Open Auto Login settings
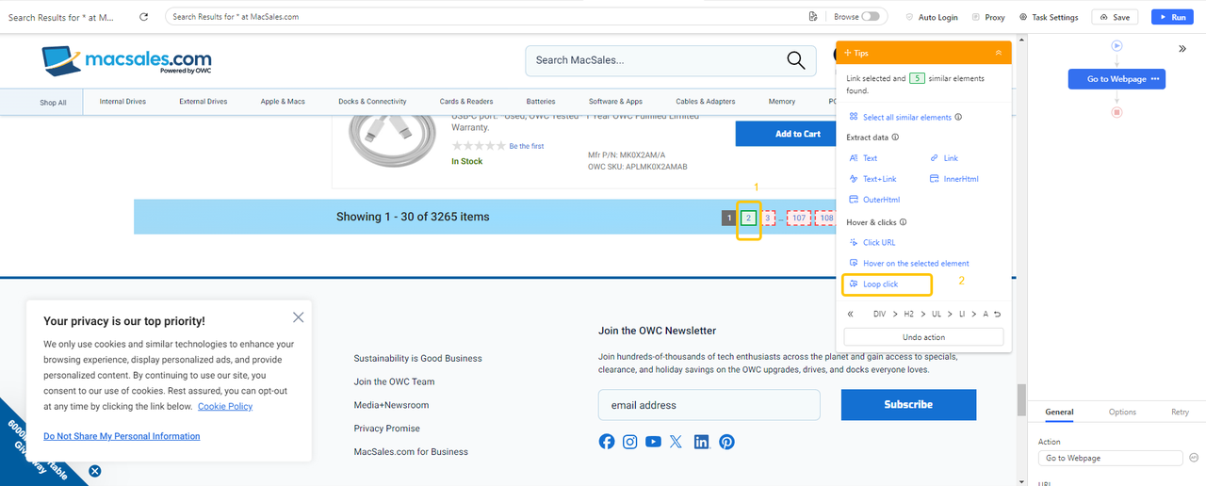The width and height of the screenshot is (1206, 486). pyautogui.click(x=931, y=17)
